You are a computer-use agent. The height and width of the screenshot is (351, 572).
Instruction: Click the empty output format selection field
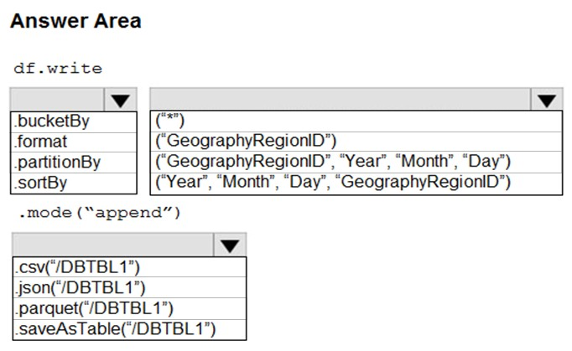click(113, 245)
